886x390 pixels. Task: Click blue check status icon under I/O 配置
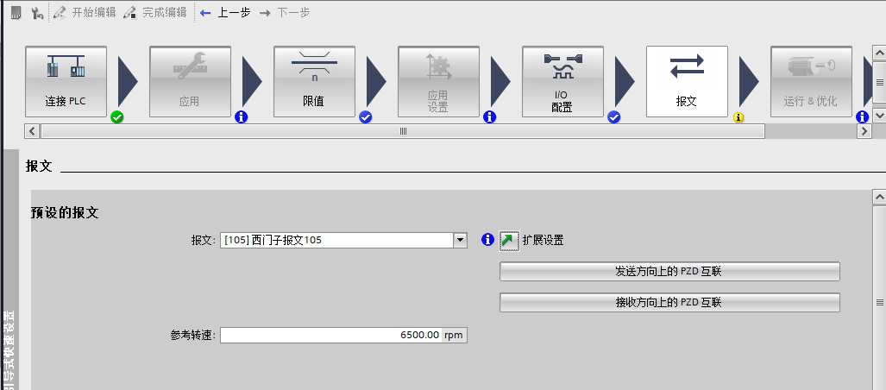(x=614, y=117)
